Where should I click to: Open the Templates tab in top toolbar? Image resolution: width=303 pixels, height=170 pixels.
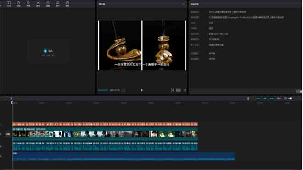tap(67, 4)
